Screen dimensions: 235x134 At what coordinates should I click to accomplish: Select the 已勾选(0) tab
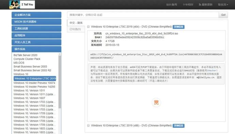point(76,29)
